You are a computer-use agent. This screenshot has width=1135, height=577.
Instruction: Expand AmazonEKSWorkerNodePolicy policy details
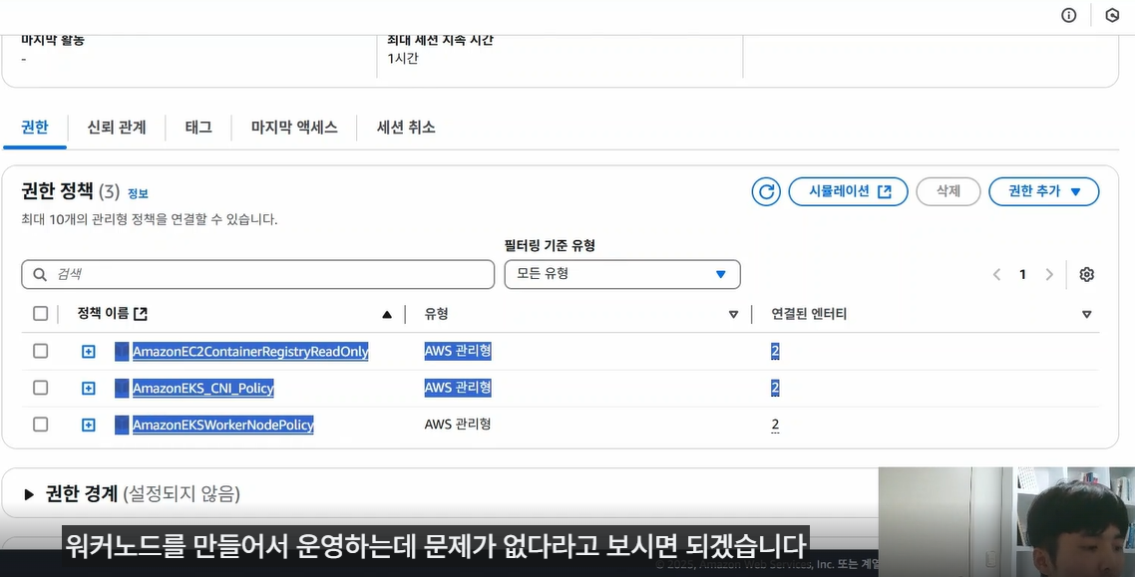click(x=89, y=426)
